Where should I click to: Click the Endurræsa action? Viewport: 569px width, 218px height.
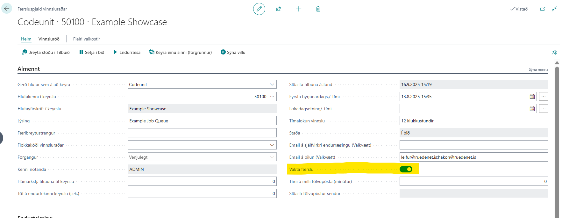[127, 52]
